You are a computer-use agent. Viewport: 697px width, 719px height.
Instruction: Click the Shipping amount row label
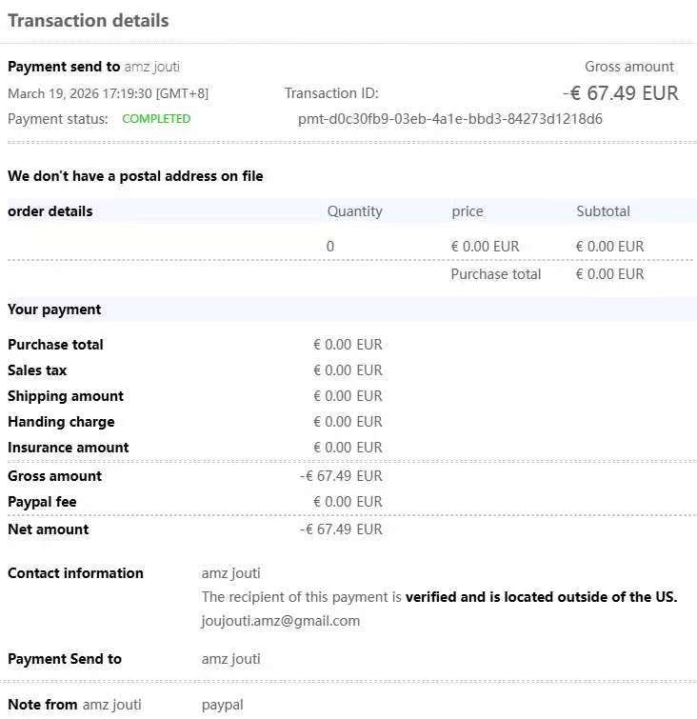[66, 396]
